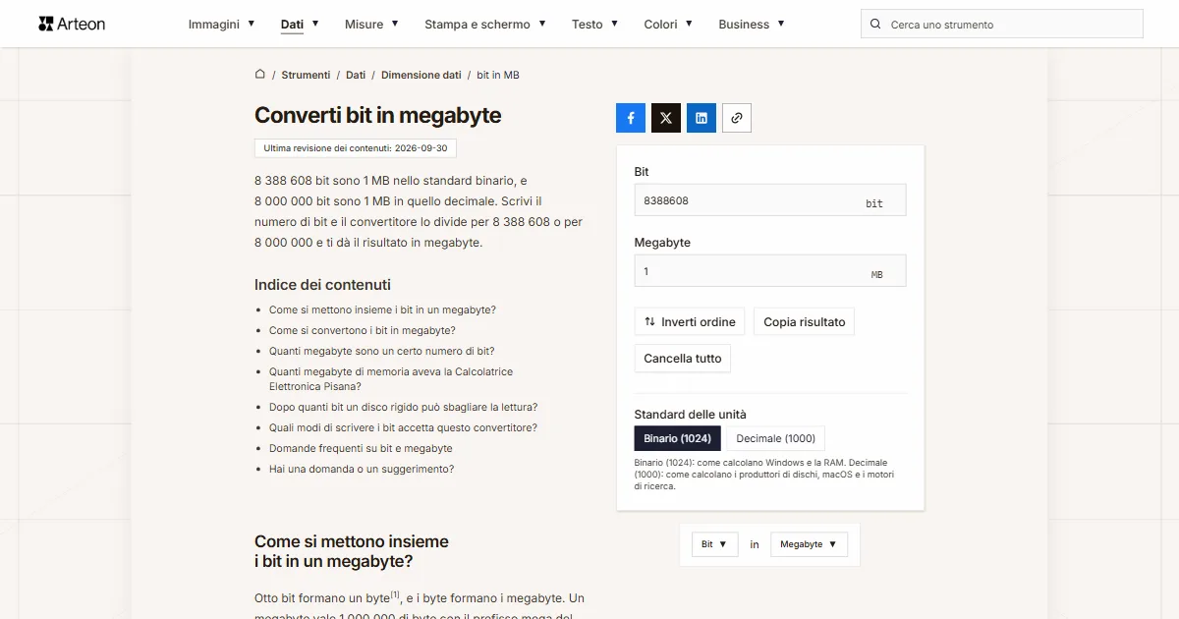Share the page on X

click(x=666, y=118)
